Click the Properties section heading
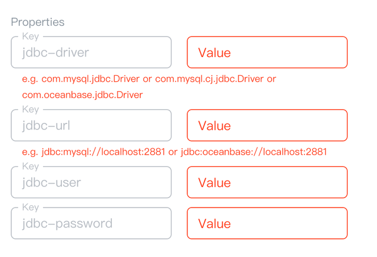Viewport: 377px width, 257px height. coord(38,22)
